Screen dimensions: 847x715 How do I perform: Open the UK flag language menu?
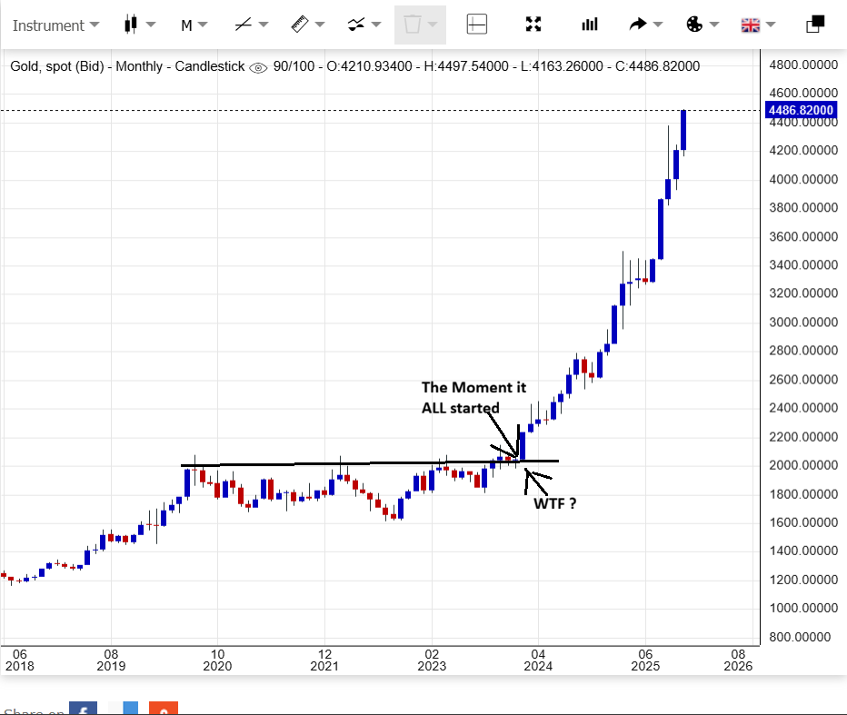[x=751, y=25]
